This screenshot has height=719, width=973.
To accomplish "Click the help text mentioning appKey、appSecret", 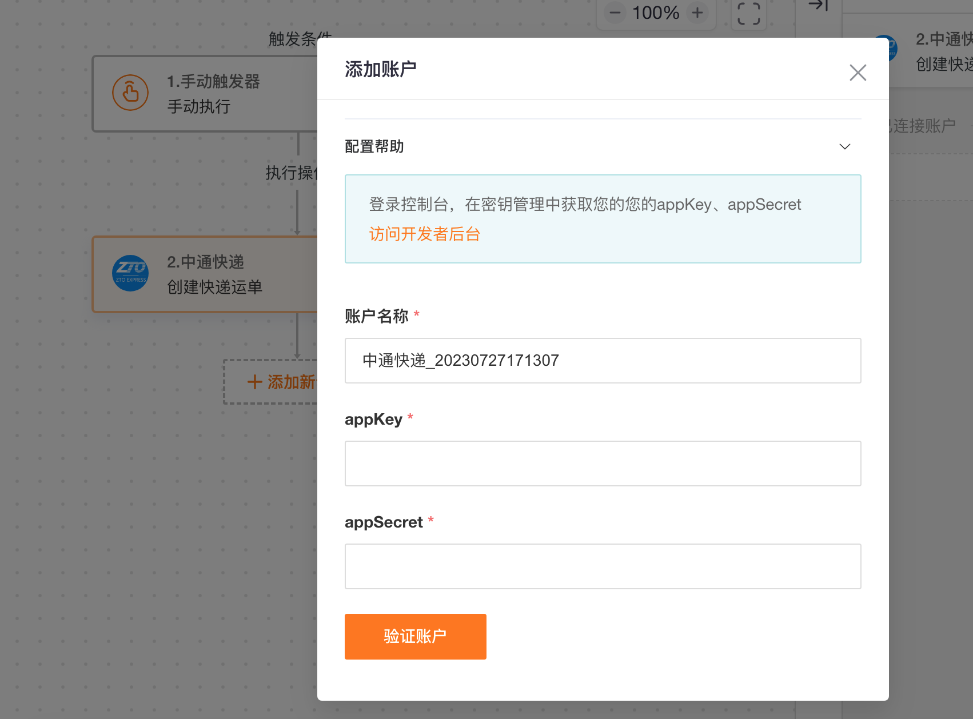I will pyautogui.click(x=585, y=205).
